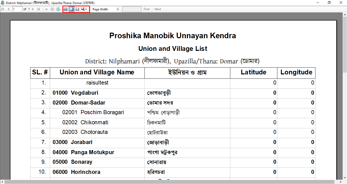Click the 'Union and Village Name' header
The width and height of the screenshot is (347, 184).
[x=97, y=72]
